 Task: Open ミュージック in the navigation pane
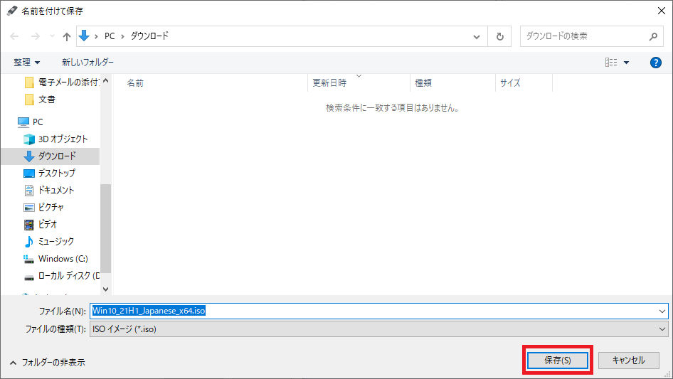[55, 242]
